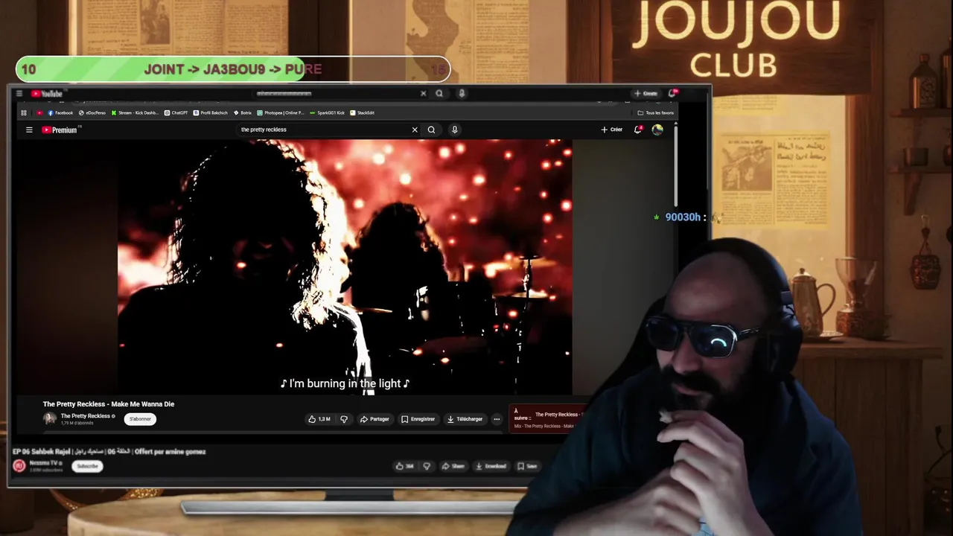Open the eDocPerso bookmark
Image resolution: width=953 pixels, height=536 pixels.
point(92,113)
